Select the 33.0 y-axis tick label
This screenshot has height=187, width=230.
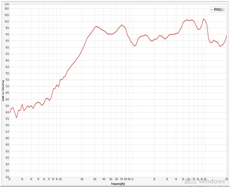(x=7, y=171)
